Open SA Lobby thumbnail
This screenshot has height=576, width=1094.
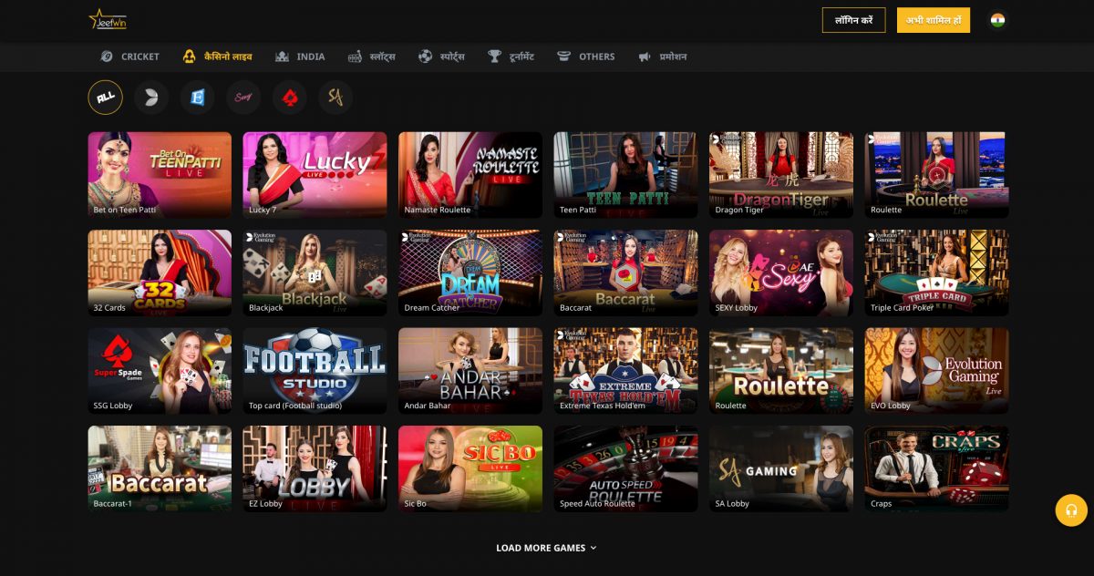point(781,468)
